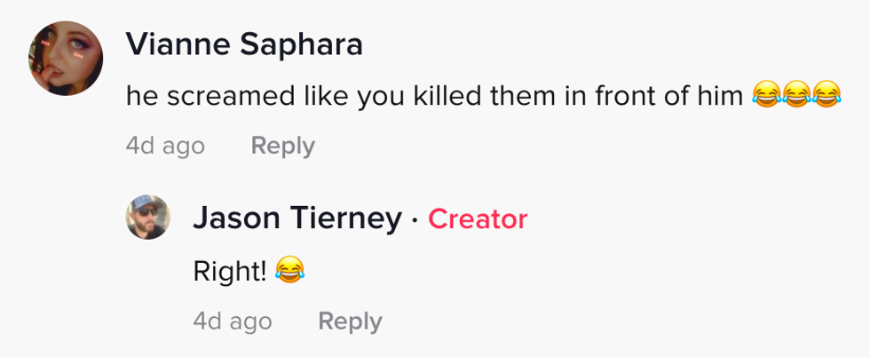This screenshot has width=870, height=357.
Task: Click "4d ago" under Vianne's comment
Action: tap(165, 146)
